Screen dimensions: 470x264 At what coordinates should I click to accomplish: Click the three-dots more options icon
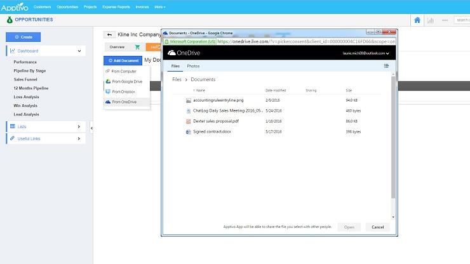[x=445, y=20]
